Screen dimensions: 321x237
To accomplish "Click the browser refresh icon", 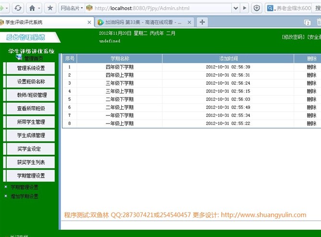I will (x=18, y=8).
